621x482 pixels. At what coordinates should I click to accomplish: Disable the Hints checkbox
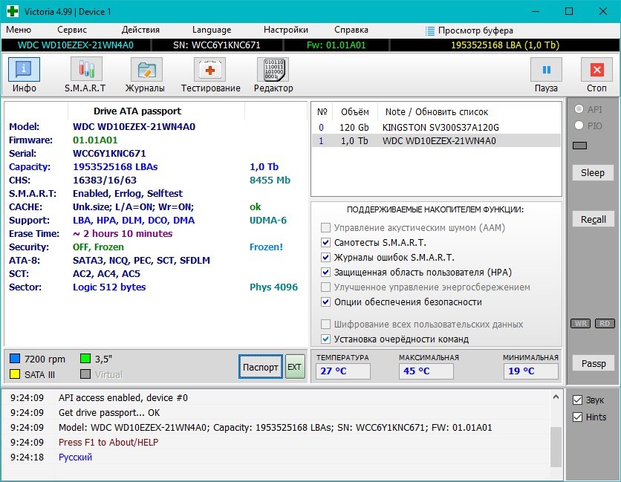[x=578, y=417]
